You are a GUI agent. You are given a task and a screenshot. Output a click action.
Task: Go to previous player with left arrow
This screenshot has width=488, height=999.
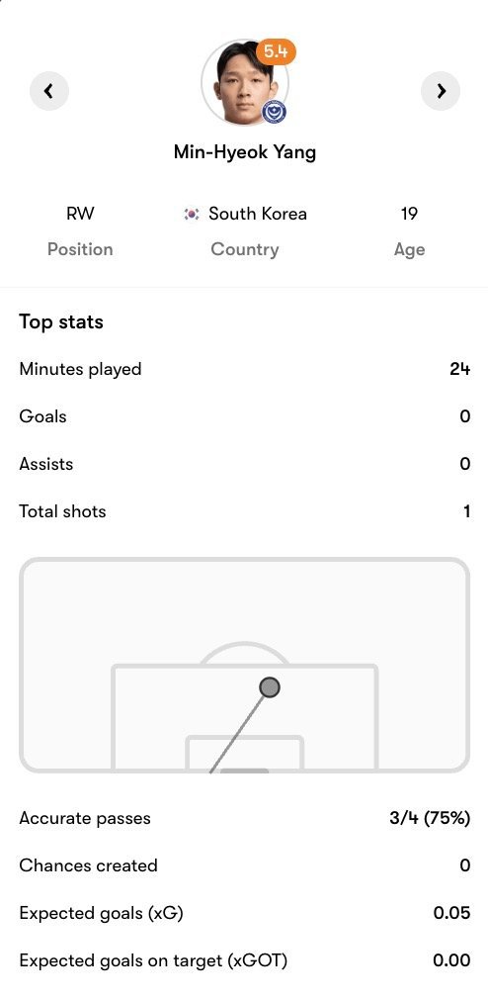[x=49, y=91]
